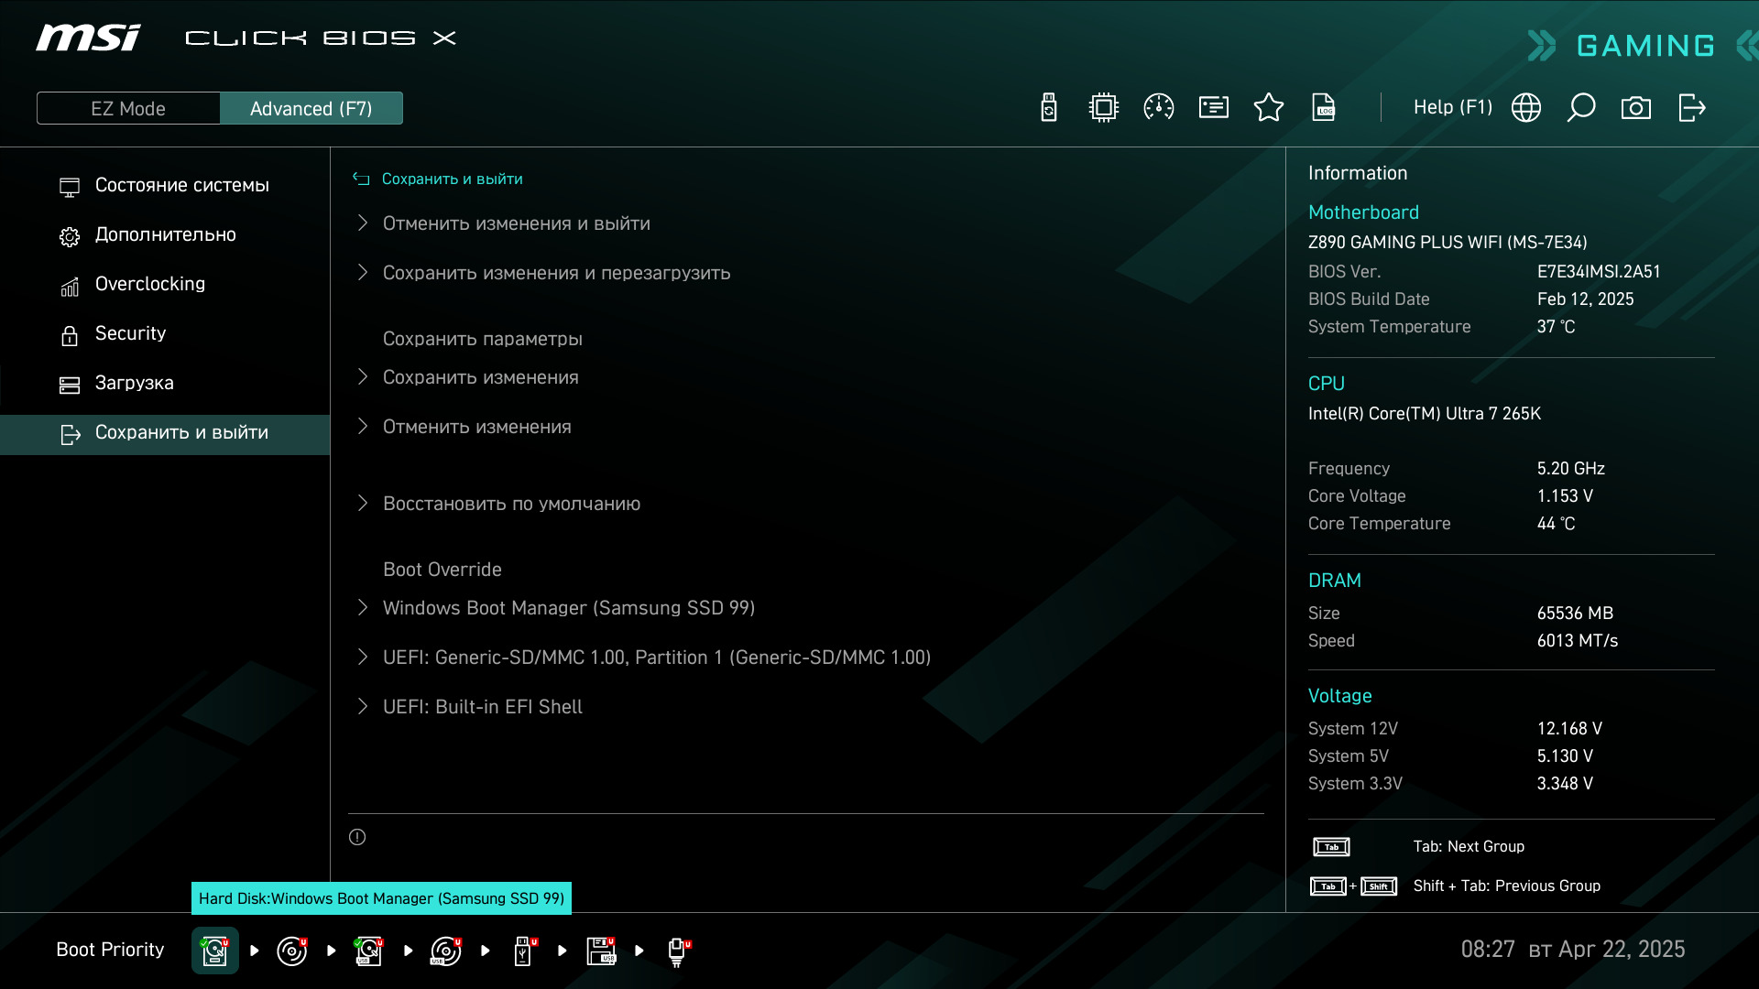Click the gear icon beside Дополнительно
The width and height of the screenshot is (1759, 989).
pos(70,237)
